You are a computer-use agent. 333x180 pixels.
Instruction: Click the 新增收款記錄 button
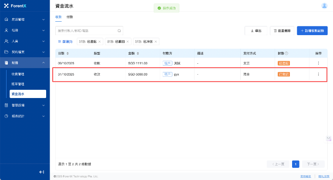(312, 31)
